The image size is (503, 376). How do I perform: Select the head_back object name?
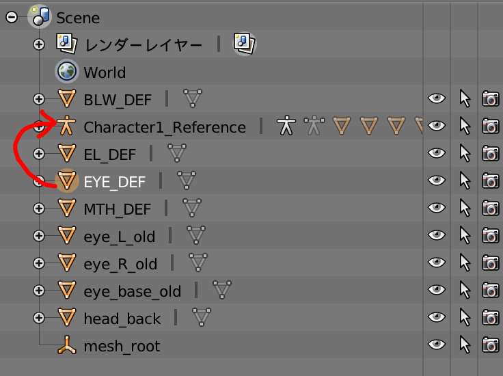[122, 319]
